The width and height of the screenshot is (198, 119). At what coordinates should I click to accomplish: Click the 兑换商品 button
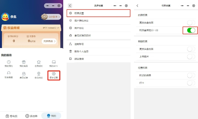(50, 41)
